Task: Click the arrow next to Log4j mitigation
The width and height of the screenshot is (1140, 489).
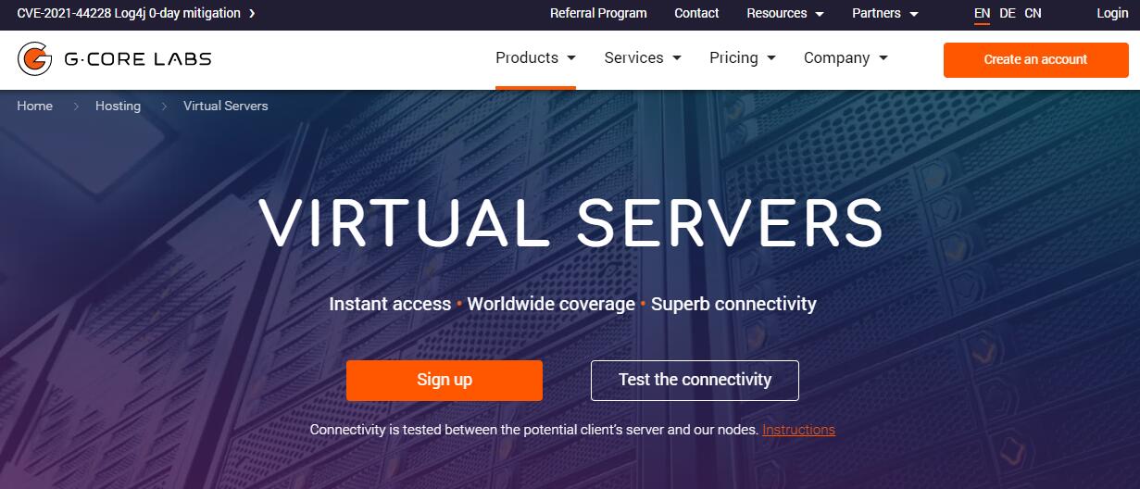Action: pos(252,14)
